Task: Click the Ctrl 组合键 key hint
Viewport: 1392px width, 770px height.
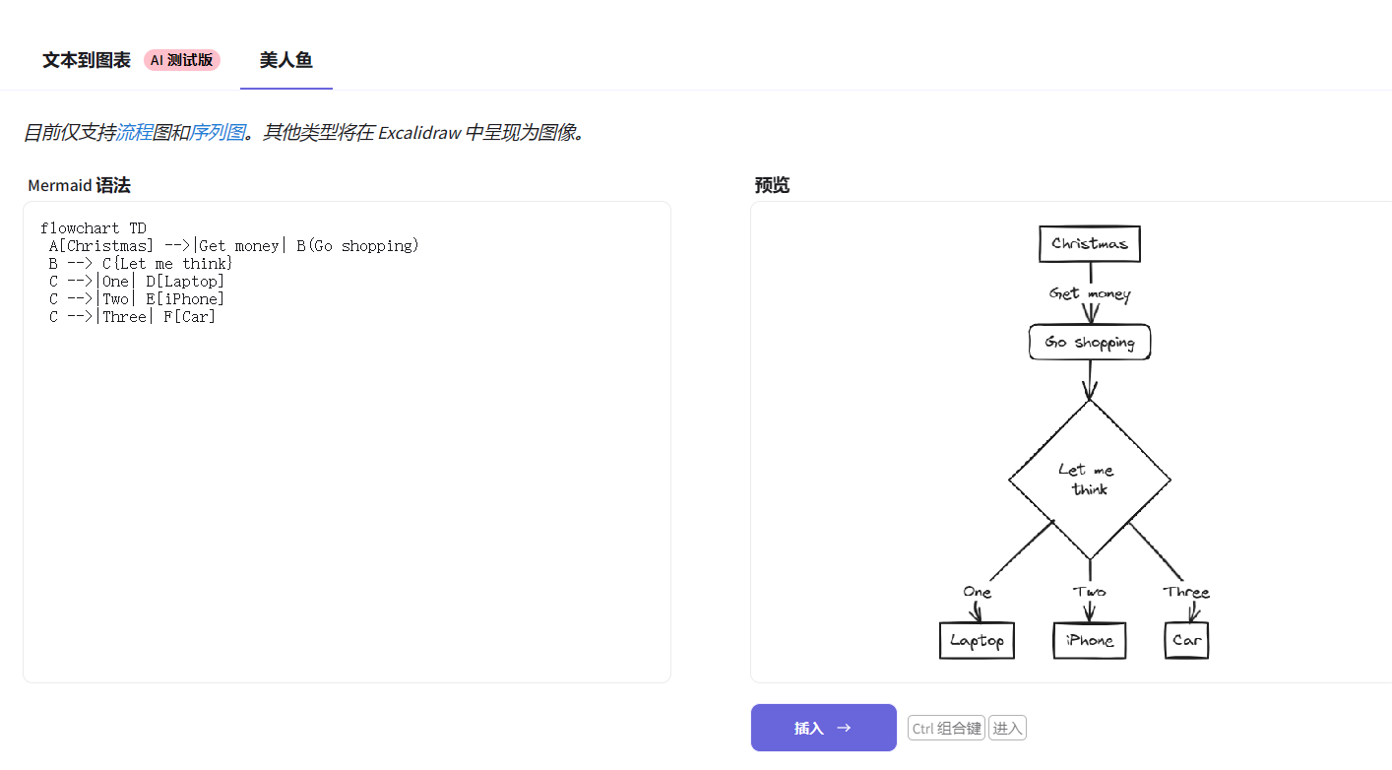Action: click(946, 729)
